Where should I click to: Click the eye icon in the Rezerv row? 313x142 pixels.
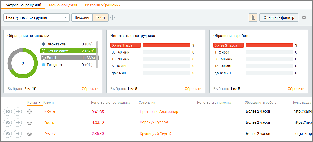8,134
